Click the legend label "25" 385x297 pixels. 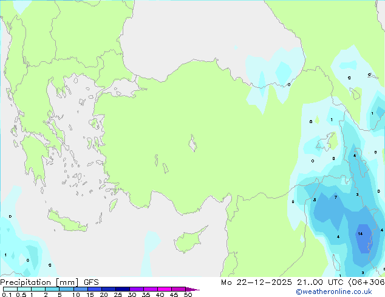(x=118, y=295)
